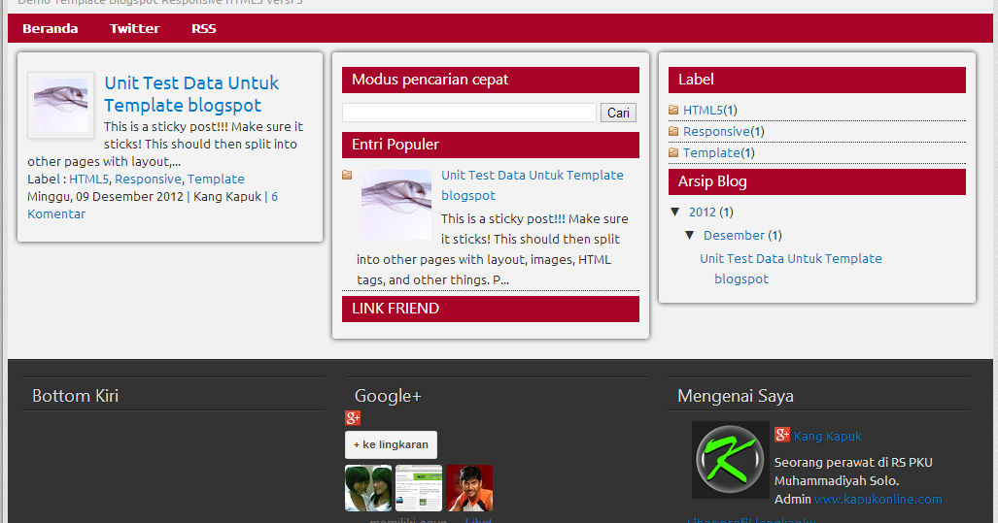Open the HTML5 label in post footer
This screenshot has width=998, height=523.
click(x=88, y=180)
